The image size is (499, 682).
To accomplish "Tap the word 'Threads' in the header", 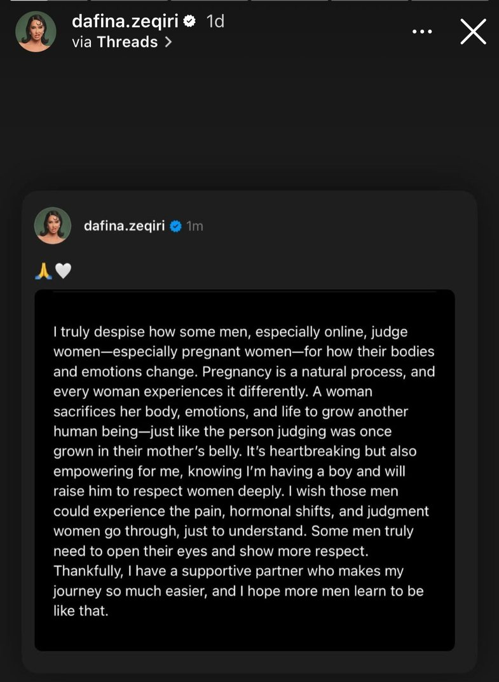I will click(x=127, y=43).
